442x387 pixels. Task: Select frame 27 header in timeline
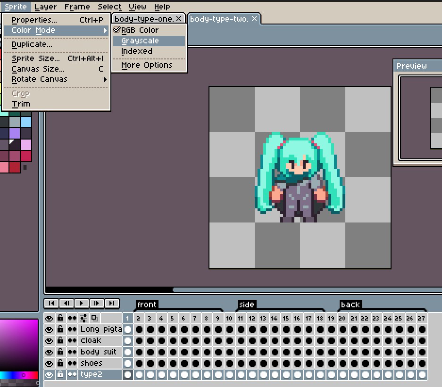click(x=421, y=318)
